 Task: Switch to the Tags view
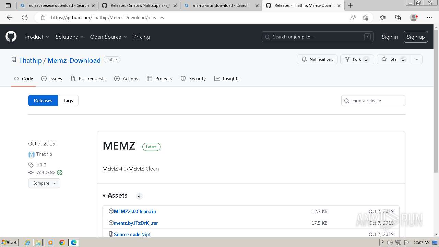tap(68, 101)
